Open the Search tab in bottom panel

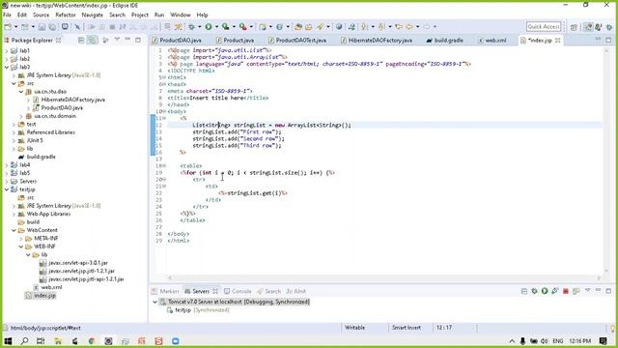[x=268, y=291]
